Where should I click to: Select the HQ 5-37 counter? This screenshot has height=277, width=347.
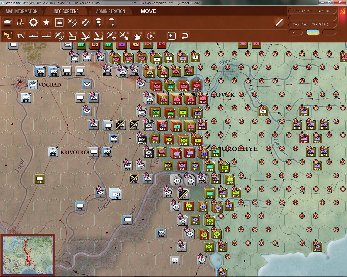click(197, 113)
